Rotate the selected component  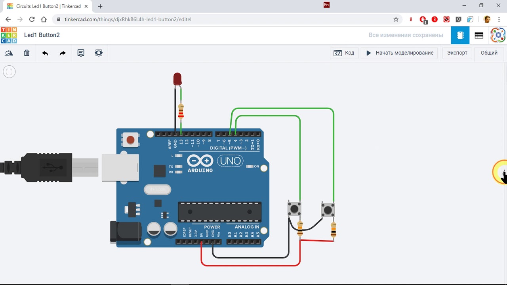point(9,53)
